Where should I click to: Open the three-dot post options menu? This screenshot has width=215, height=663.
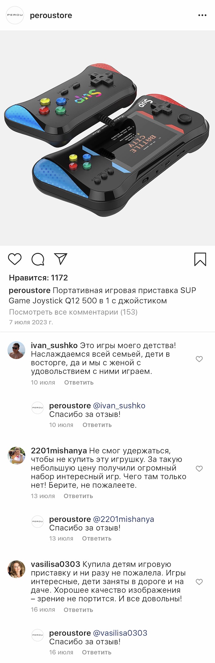tap(202, 15)
